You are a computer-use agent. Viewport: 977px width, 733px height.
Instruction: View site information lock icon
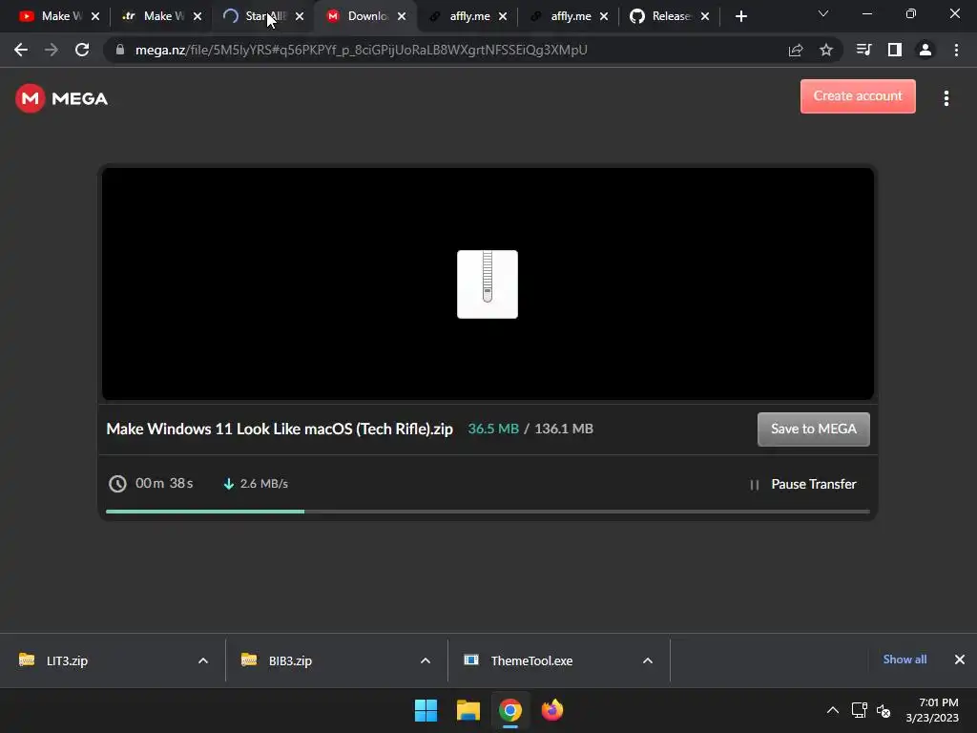(x=120, y=50)
